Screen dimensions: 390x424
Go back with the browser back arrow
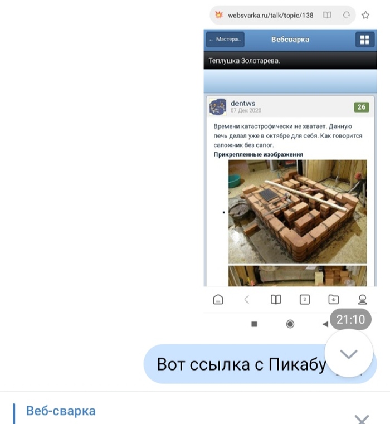[x=247, y=300]
